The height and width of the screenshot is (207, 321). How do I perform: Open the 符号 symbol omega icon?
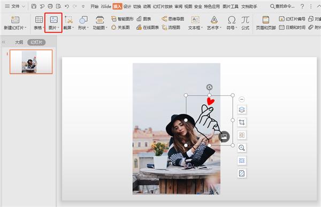[232, 22]
